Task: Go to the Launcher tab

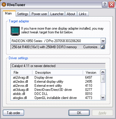Action: 57,14
